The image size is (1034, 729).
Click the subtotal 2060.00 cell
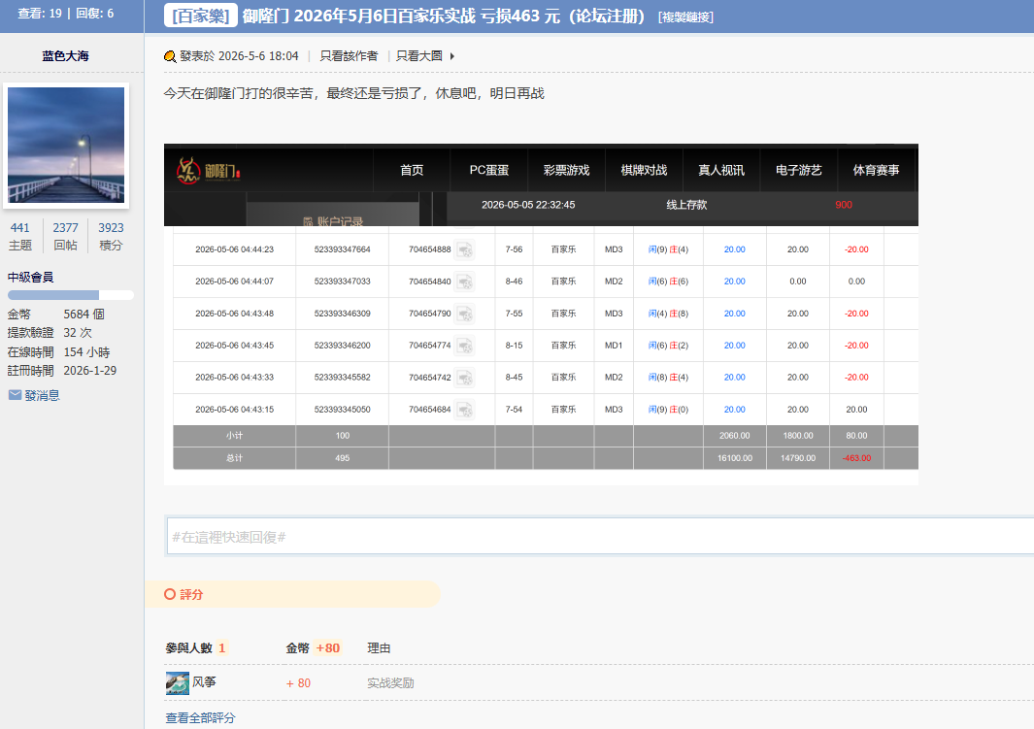coord(735,436)
